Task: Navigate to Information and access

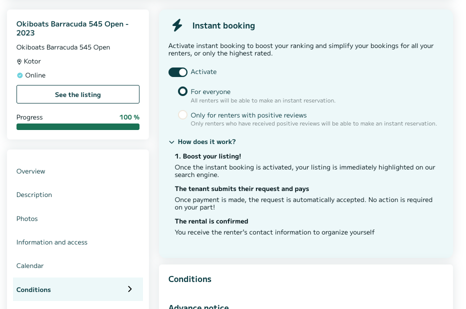Action: (51, 242)
